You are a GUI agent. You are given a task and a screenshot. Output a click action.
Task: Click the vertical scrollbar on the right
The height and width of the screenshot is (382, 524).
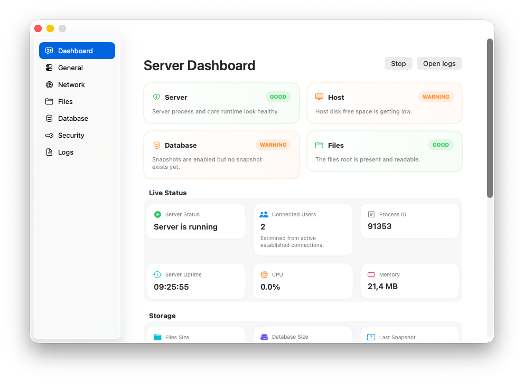[x=489, y=113]
